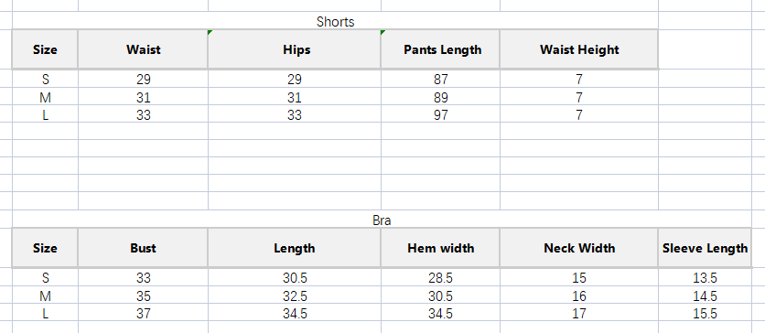765x333 pixels.
Task: Select the Waist Height header cell
Action: (x=579, y=49)
